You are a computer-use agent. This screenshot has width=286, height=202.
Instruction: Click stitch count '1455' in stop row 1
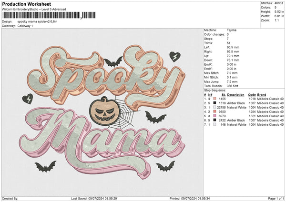click(222, 99)
